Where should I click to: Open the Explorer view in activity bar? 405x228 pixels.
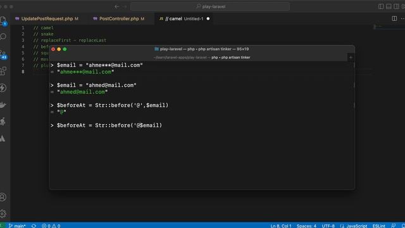click(3, 20)
